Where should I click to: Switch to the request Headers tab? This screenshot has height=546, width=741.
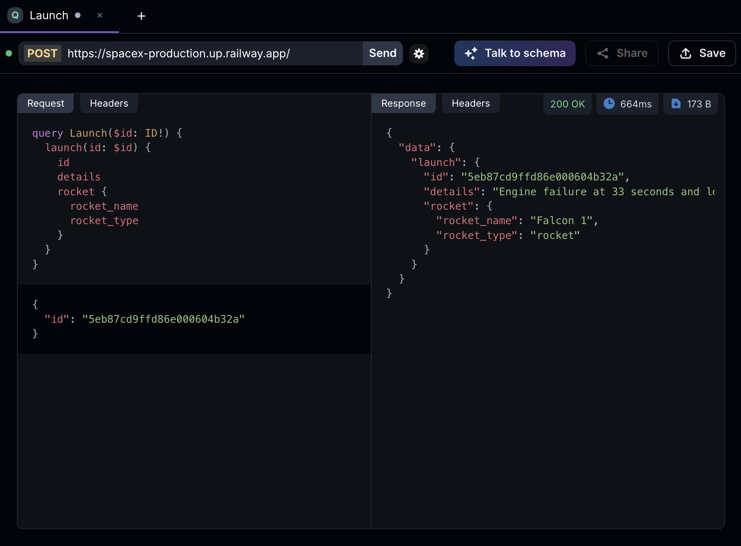pyautogui.click(x=109, y=103)
